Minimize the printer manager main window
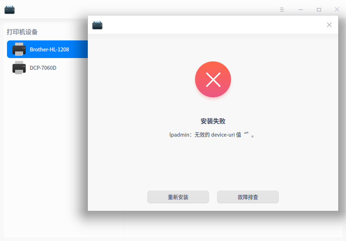Image resolution: width=346 pixels, height=241 pixels. coord(300,10)
